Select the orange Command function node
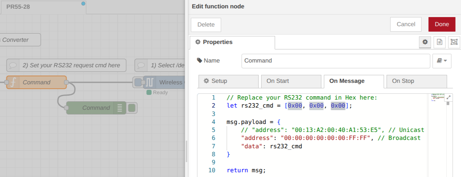Viewport: 461px width, 177px height. pyautogui.click(x=36, y=83)
